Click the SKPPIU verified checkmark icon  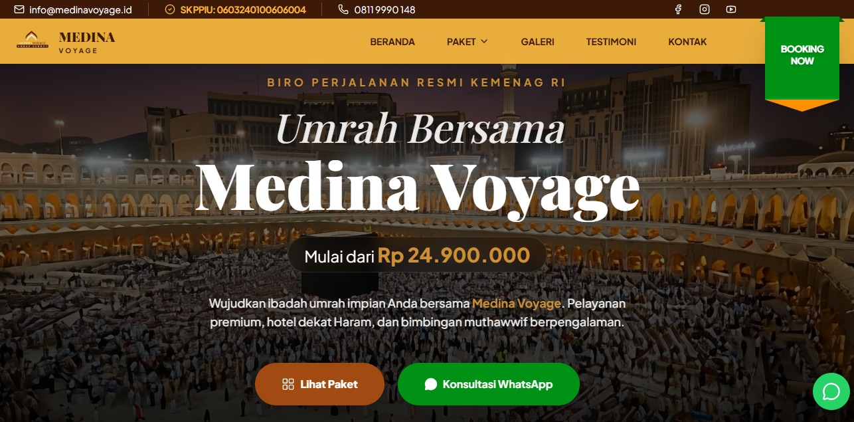point(169,9)
